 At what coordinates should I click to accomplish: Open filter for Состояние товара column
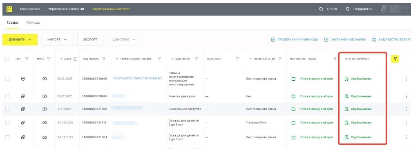[x=335, y=59]
